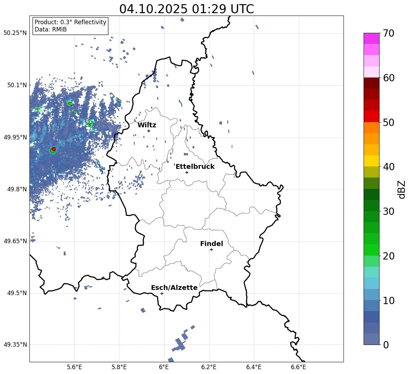Click the colorbar value 20
The height and width of the screenshot is (374, 410).
[389, 256]
